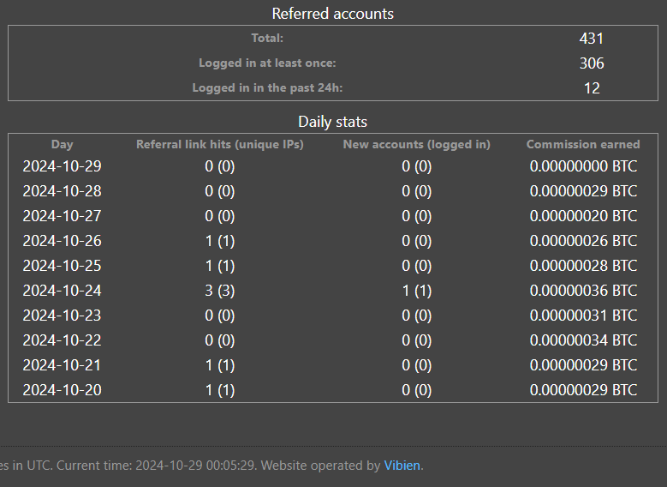Click the 'Day' column header
Viewport: 667px width, 487px height.
(x=63, y=144)
